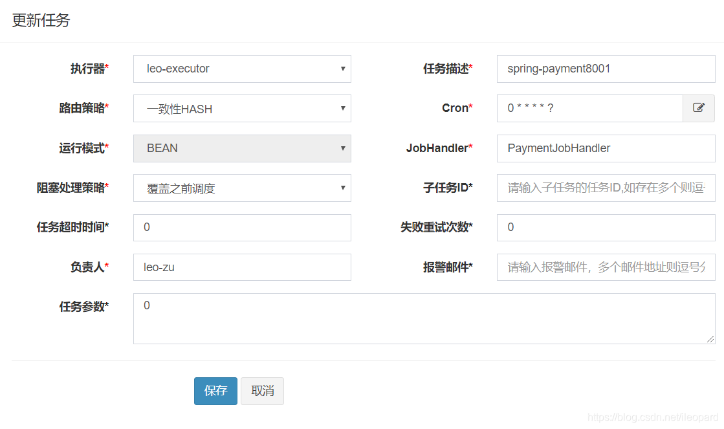This screenshot has height=429, width=724.
Task: Focus the Cron expression input field
Action: pos(589,108)
